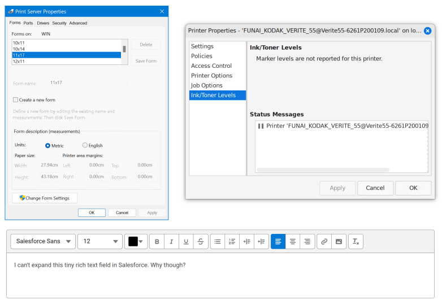Click OK in Print Server Properties
This screenshot has height=304, width=442.
point(92,212)
